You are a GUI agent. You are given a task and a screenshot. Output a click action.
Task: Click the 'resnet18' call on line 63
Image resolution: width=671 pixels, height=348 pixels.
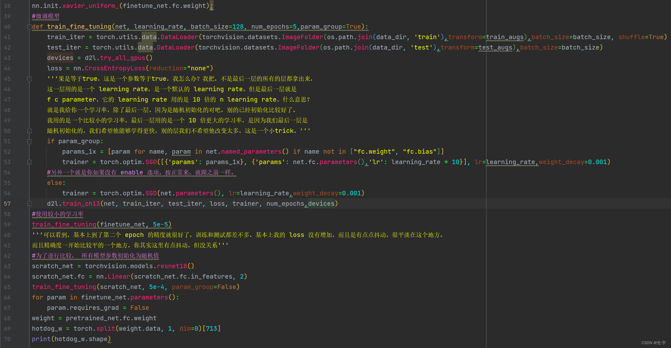pyautogui.click(x=172, y=266)
